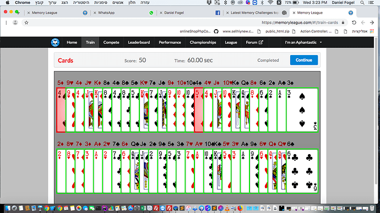
Task: Open the Chrome three-dot menu
Action: point(6,23)
